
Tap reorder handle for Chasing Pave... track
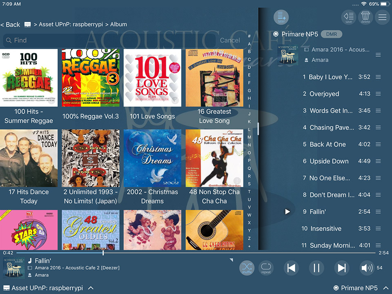(x=378, y=127)
